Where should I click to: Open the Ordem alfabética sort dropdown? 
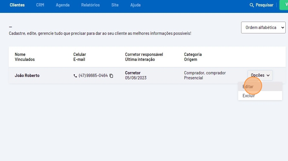(263, 28)
